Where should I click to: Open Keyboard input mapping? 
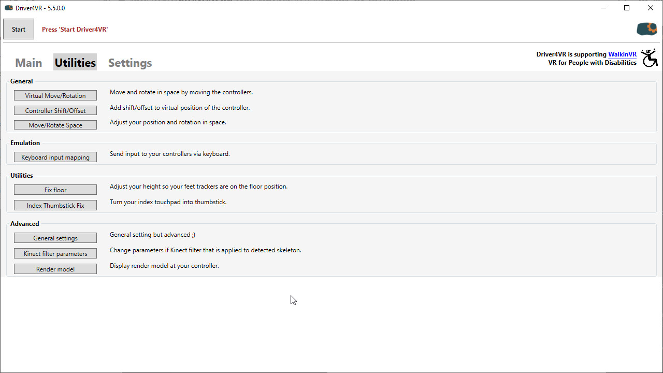point(55,157)
